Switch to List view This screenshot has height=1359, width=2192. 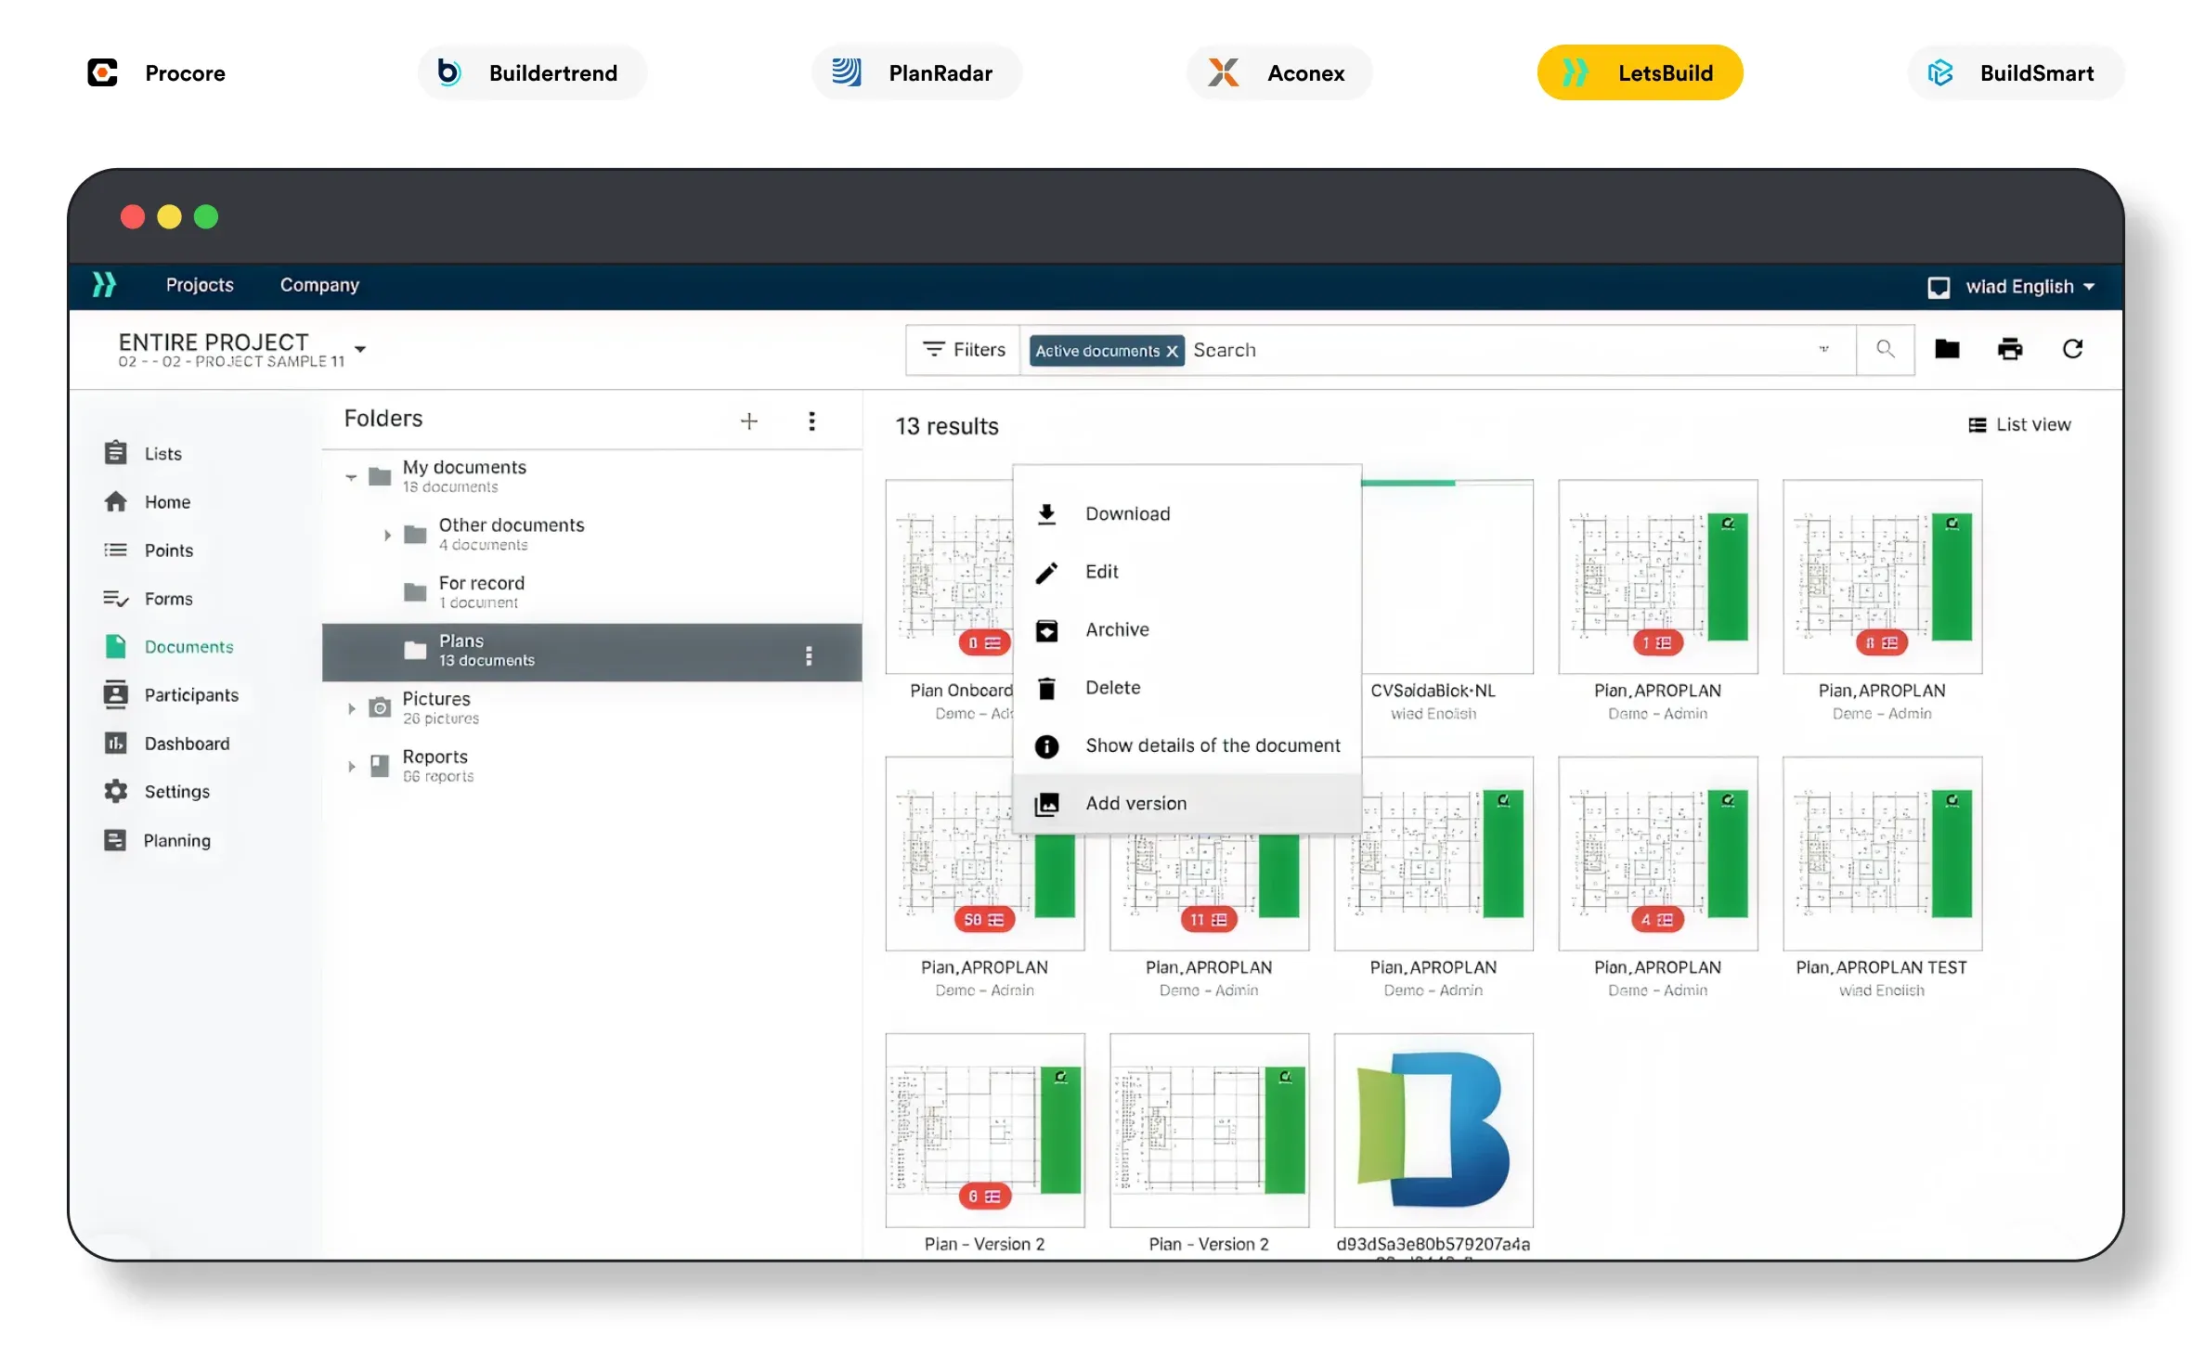[x=2019, y=424]
